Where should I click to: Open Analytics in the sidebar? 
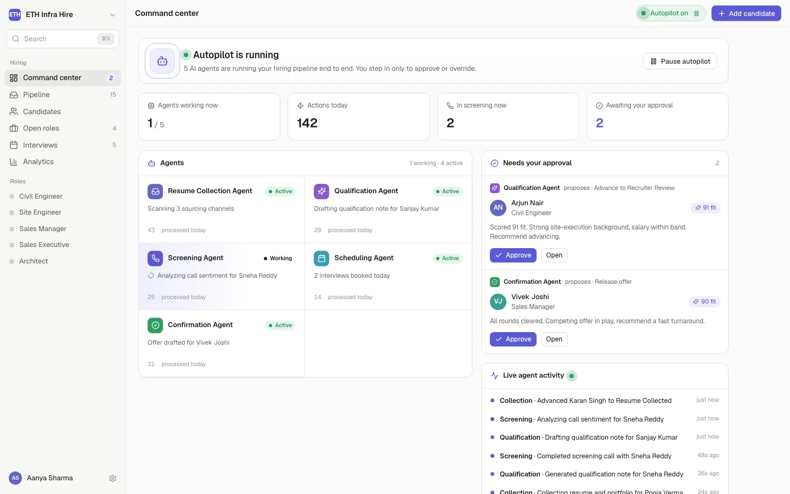63,162
